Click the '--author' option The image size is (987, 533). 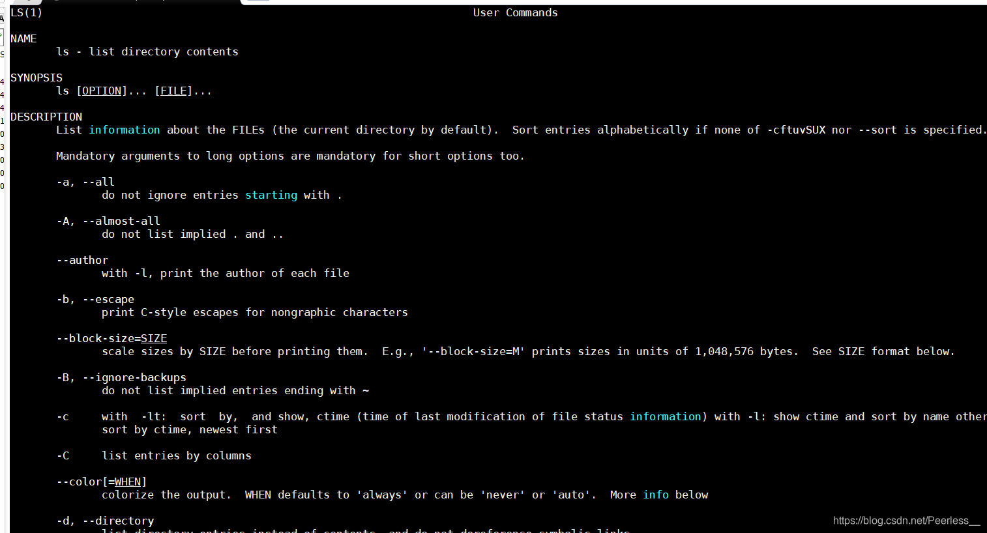82,260
